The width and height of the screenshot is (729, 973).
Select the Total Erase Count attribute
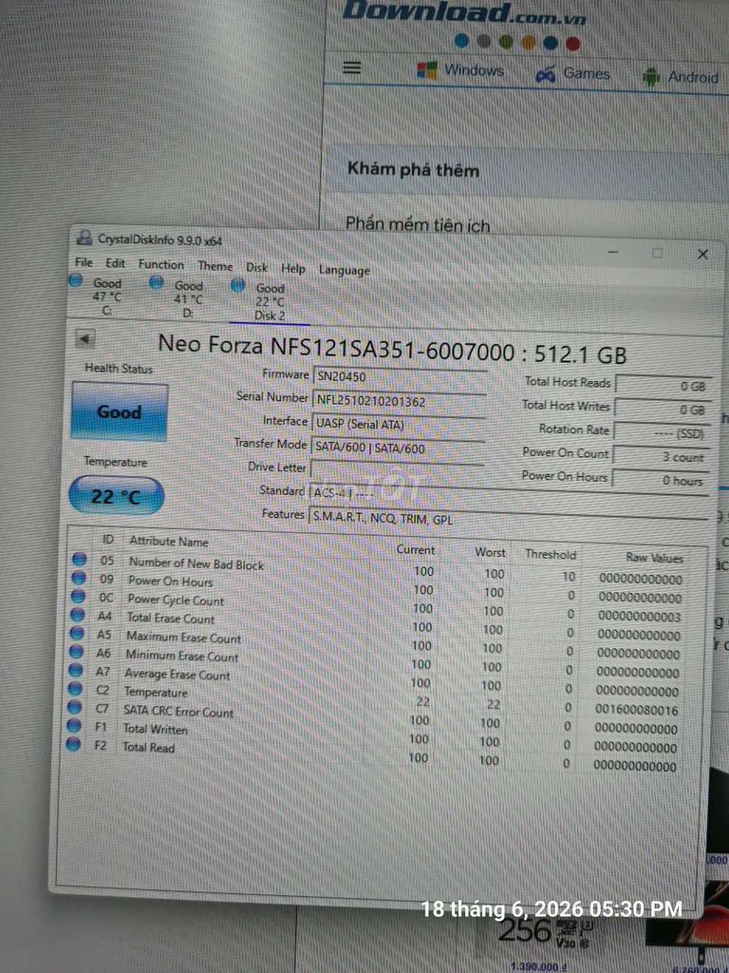171,618
